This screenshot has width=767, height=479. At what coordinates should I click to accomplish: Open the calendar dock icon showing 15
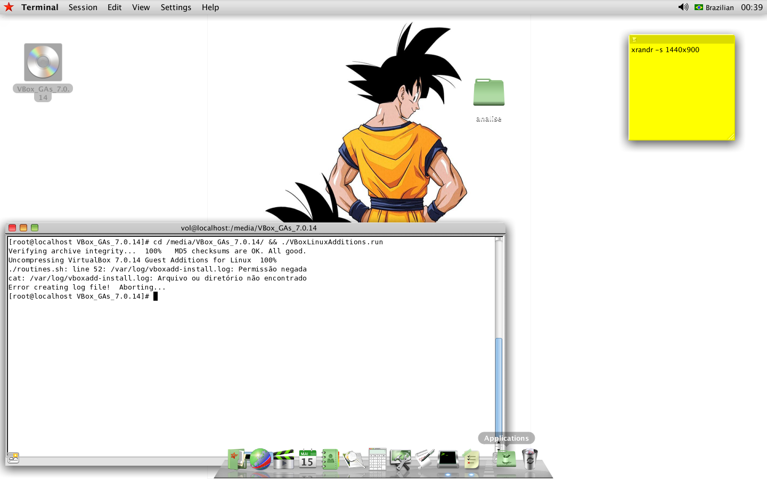[x=307, y=459]
